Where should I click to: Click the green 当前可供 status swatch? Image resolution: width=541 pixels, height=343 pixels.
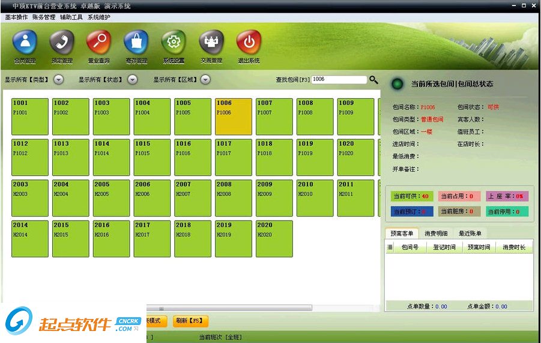point(412,196)
